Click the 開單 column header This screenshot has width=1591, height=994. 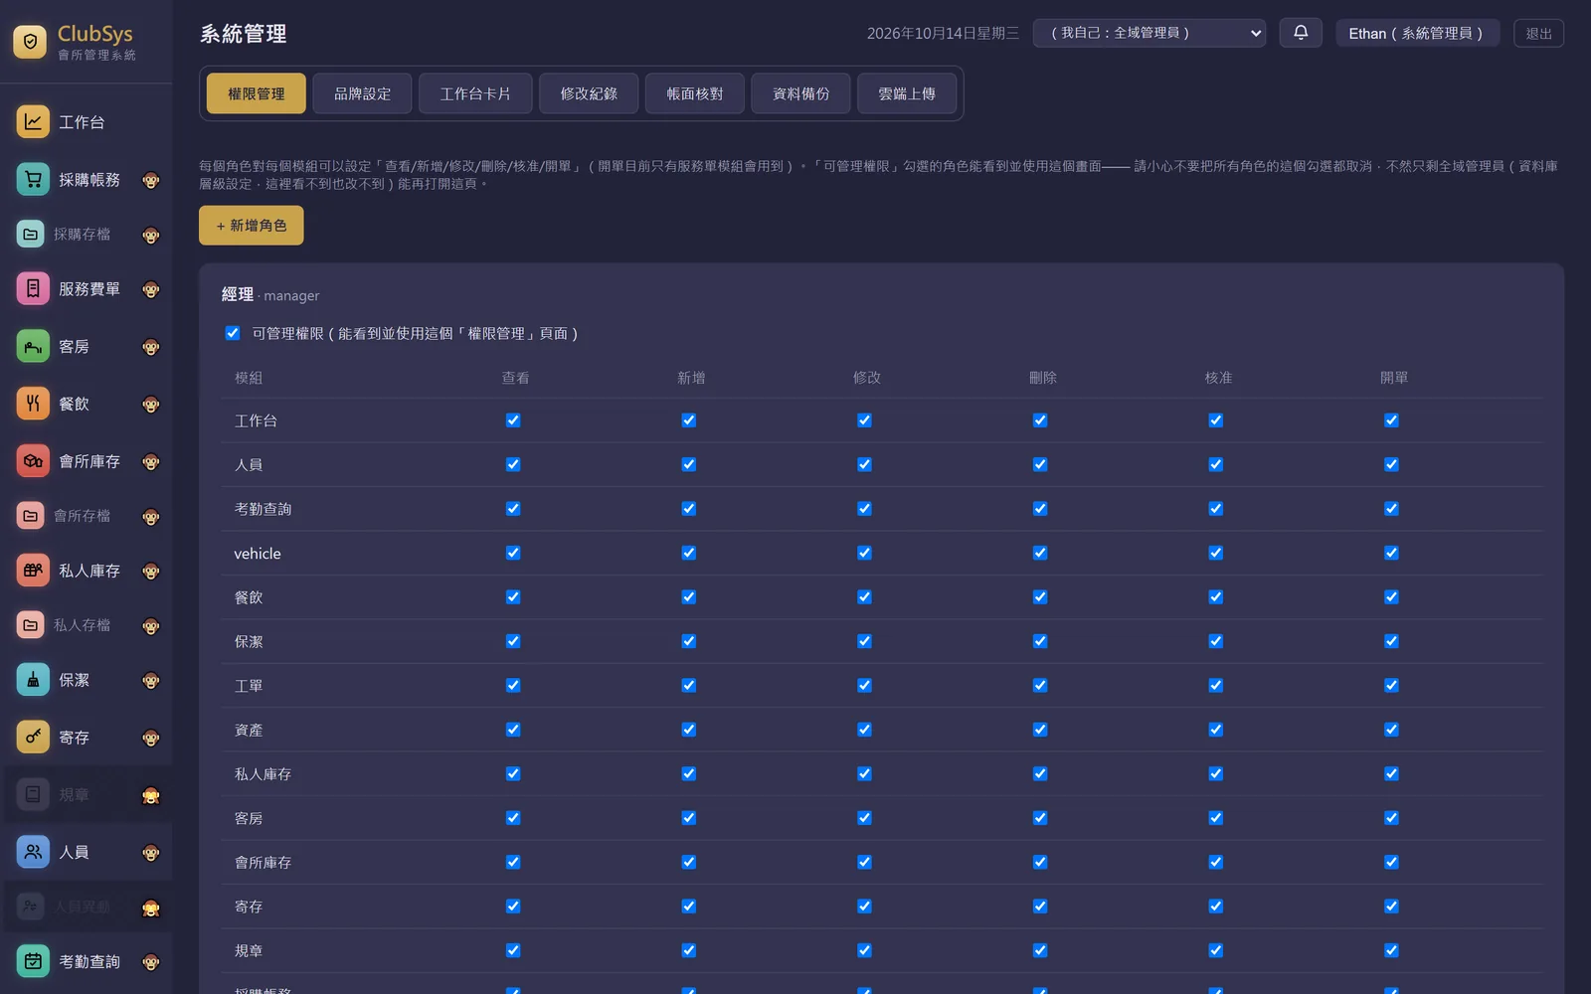[x=1394, y=378]
